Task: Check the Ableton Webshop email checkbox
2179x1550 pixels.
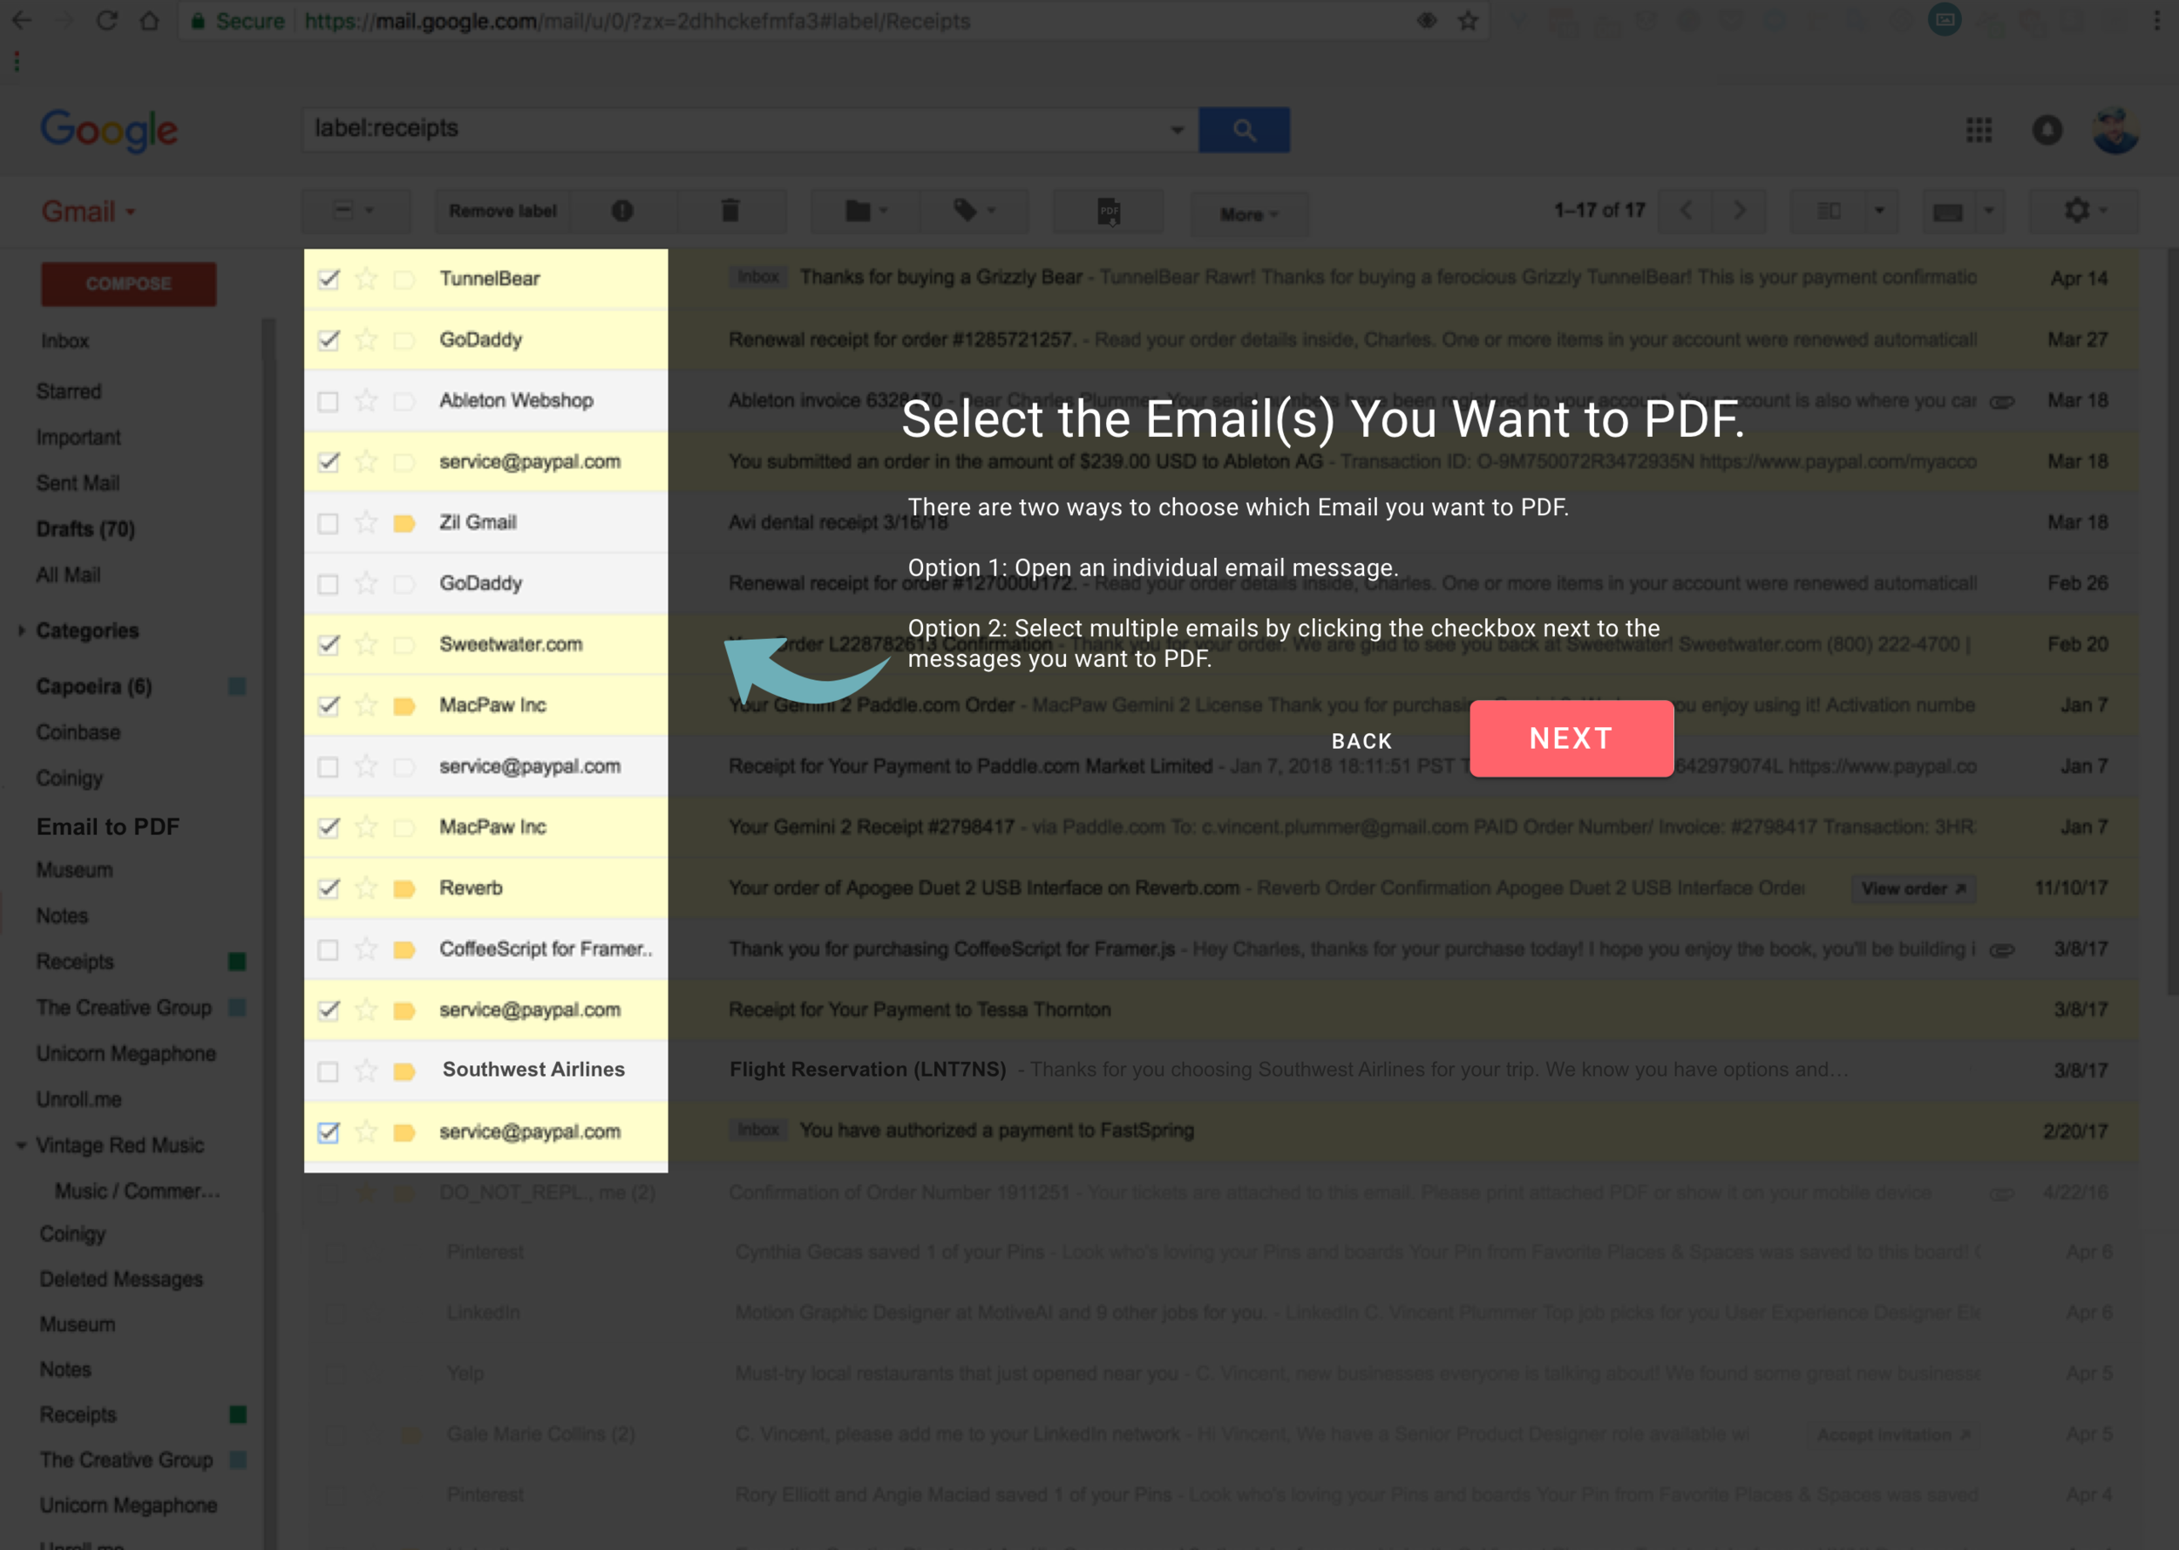Action: tap(329, 401)
